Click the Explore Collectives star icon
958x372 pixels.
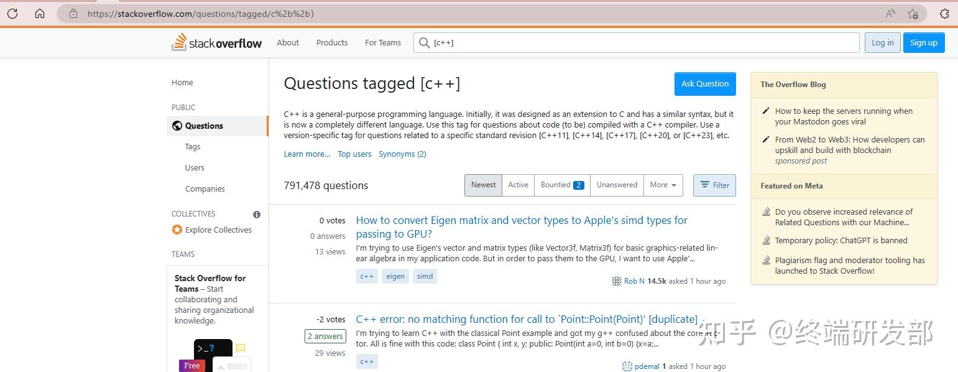[x=177, y=230]
